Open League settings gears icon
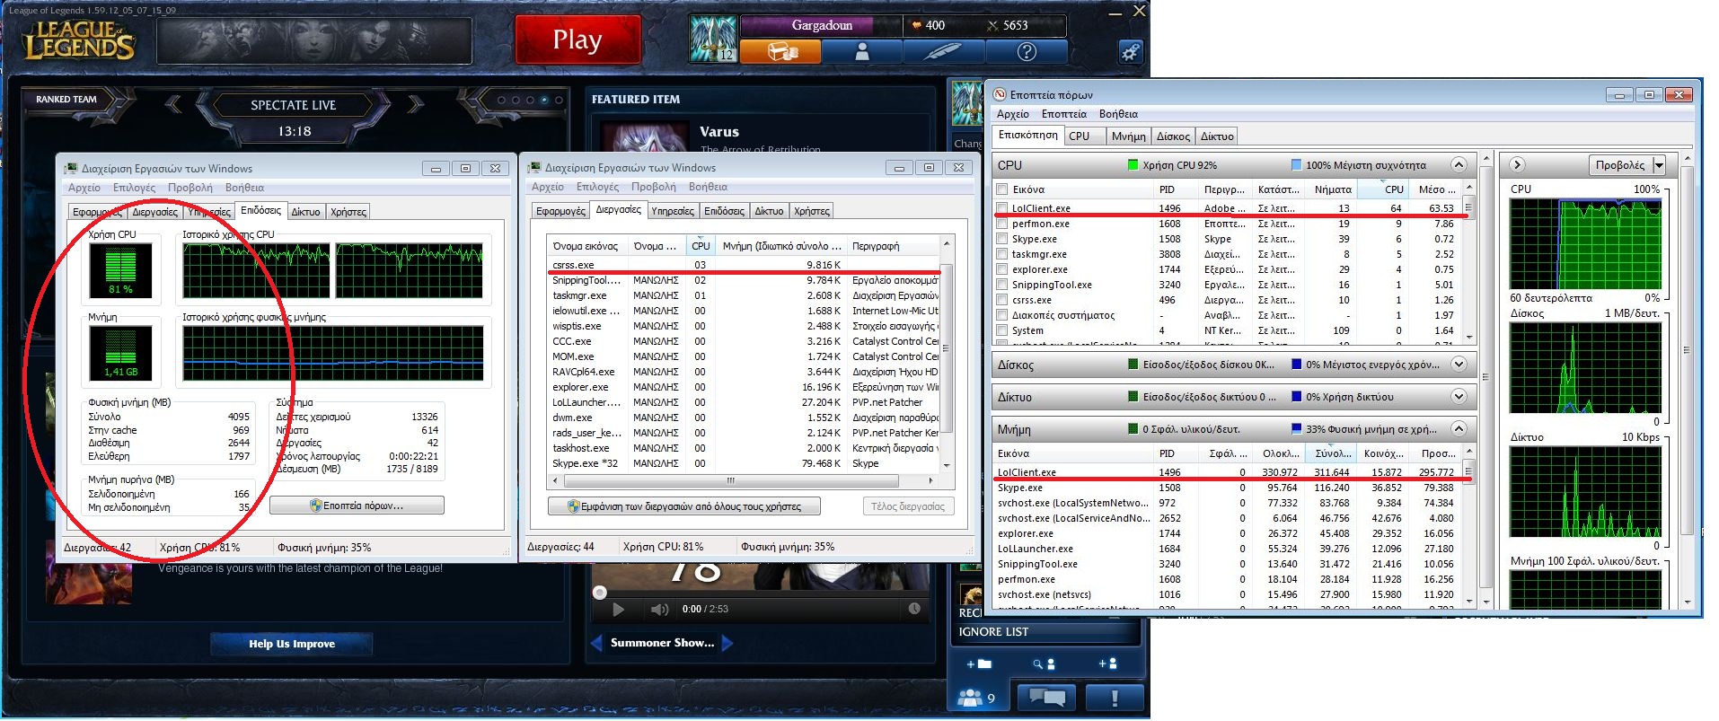Image resolution: width=1719 pixels, height=721 pixels. point(1130,52)
